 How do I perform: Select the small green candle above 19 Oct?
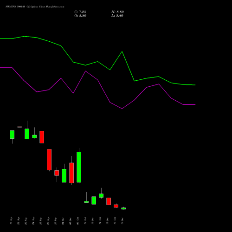click(x=123, y=208)
